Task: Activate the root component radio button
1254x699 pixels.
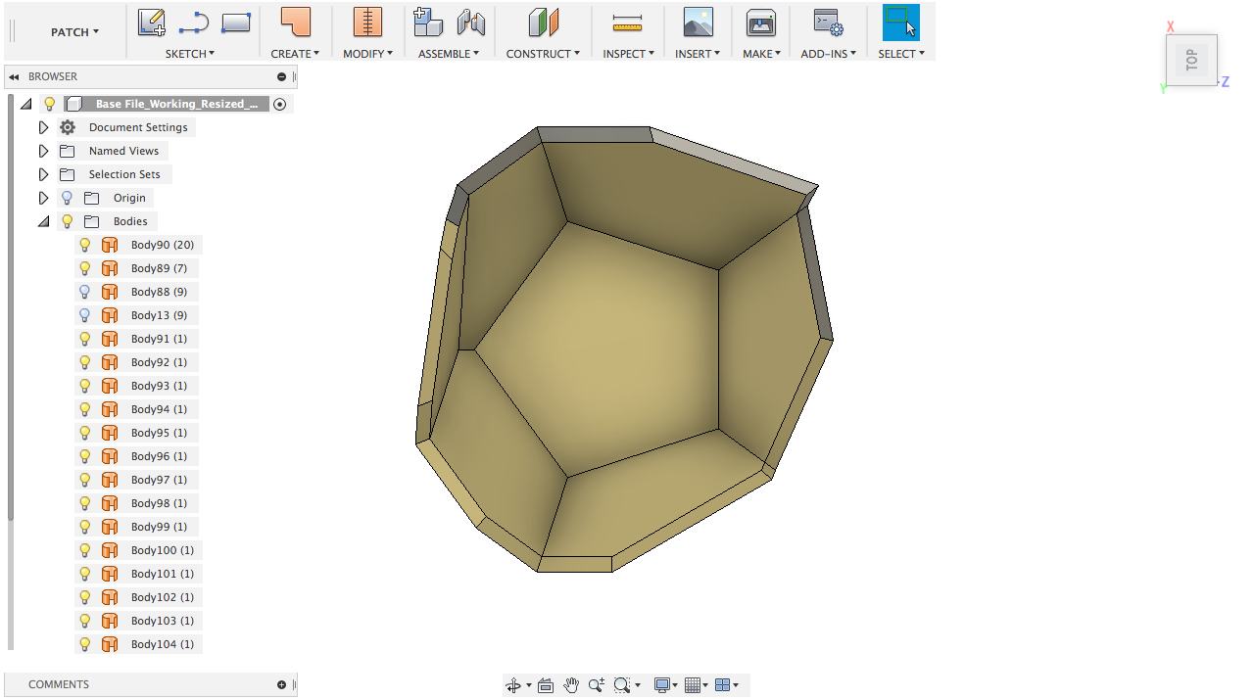Action: point(280,104)
